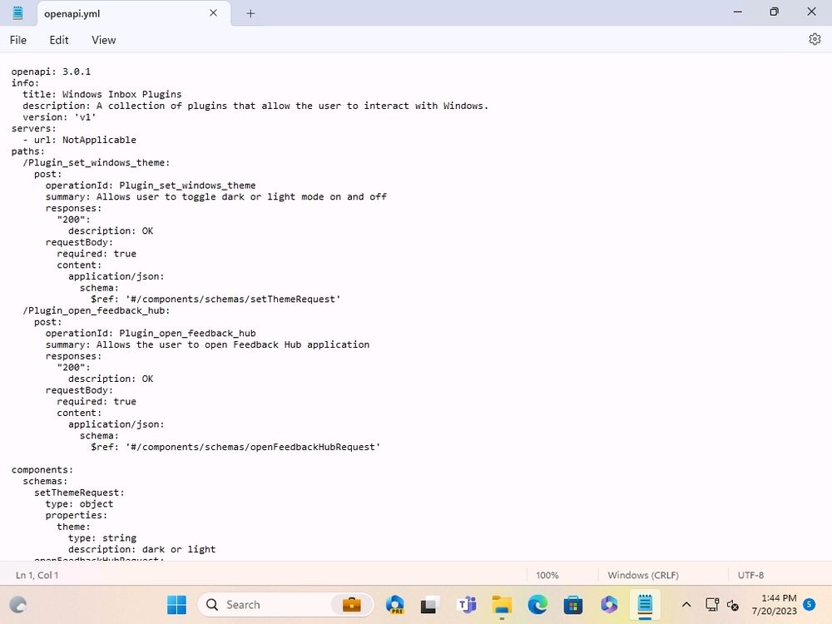Click the 'info:' line

click(x=25, y=83)
